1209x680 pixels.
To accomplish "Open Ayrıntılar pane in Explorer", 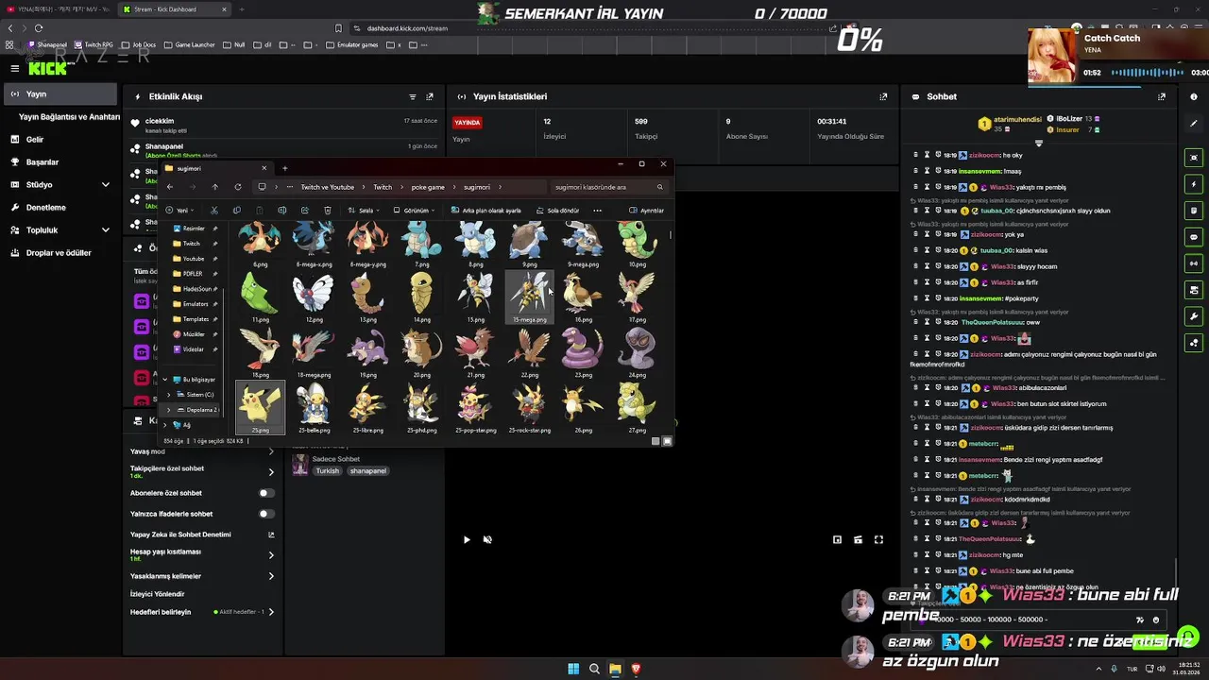I will pyautogui.click(x=647, y=211).
